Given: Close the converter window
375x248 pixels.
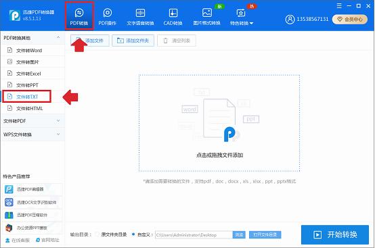Looking at the screenshot, I should pyautogui.click(x=368, y=6).
